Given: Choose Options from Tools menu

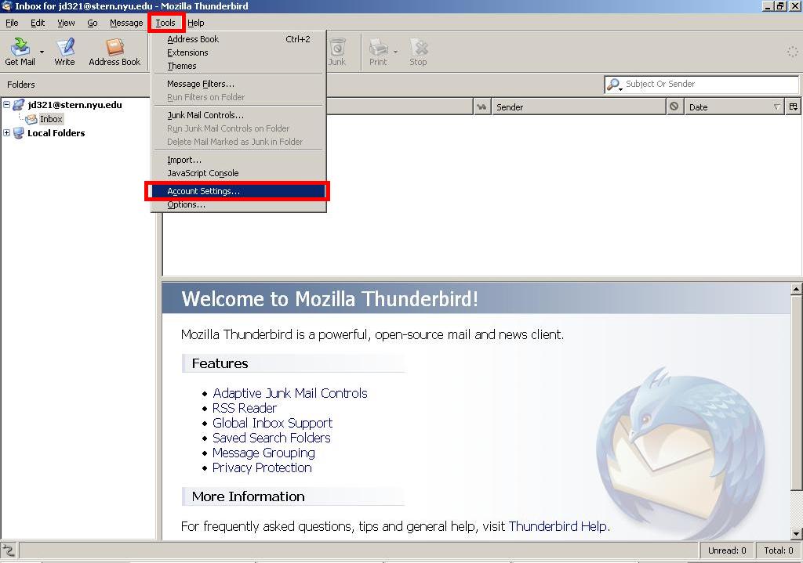Looking at the screenshot, I should 238,204.
